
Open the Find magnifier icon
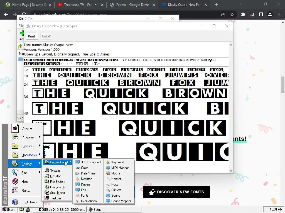point(15,173)
